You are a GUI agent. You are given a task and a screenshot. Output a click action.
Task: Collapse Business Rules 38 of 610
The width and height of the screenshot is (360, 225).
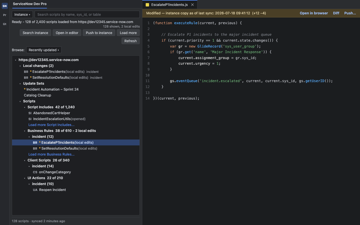pos(25,131)
